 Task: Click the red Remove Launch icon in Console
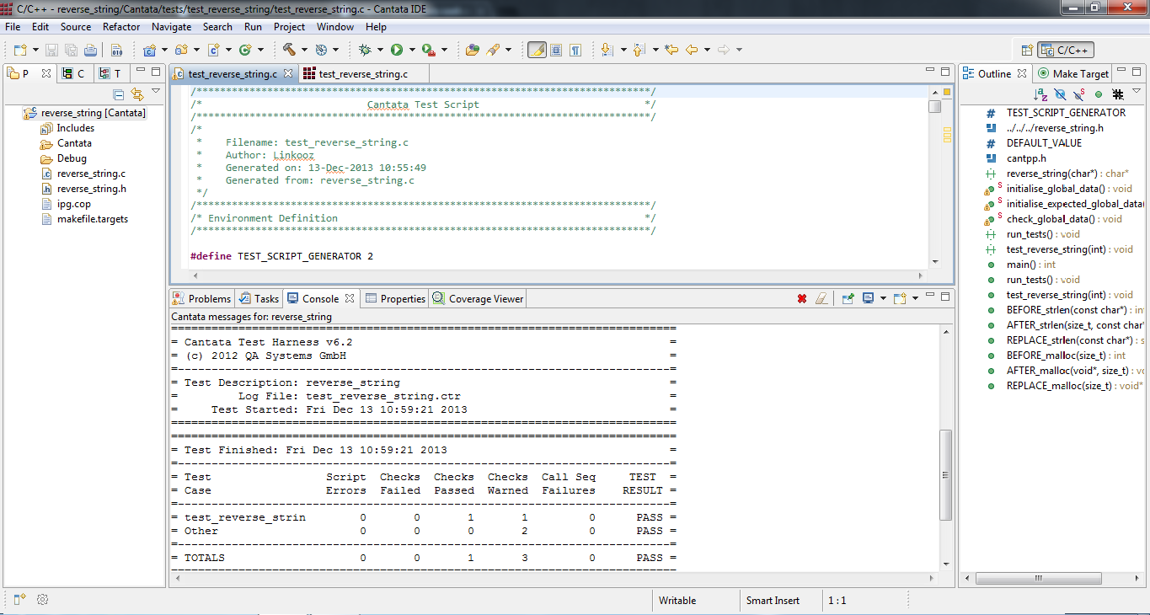click(x=802, y=298)
